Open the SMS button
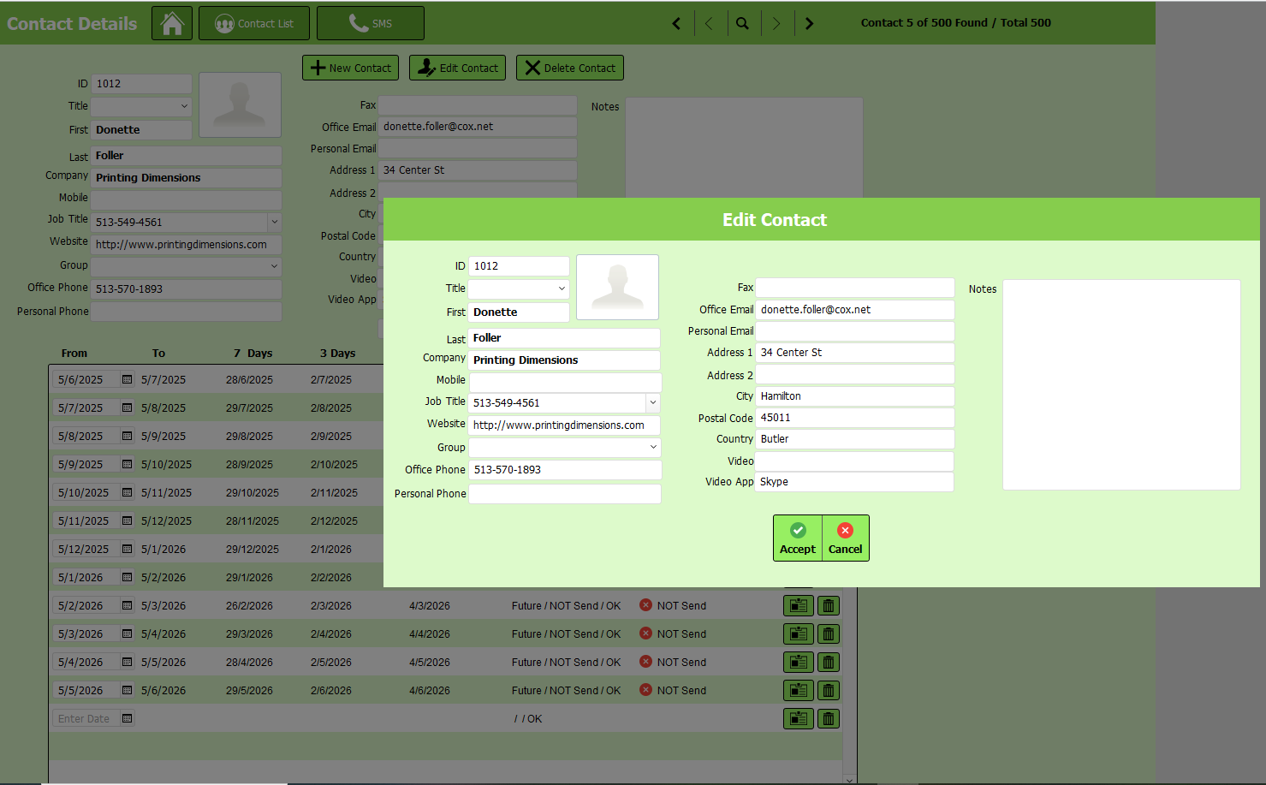Viewport: 1266px width, 785px height. coord(371,23)
